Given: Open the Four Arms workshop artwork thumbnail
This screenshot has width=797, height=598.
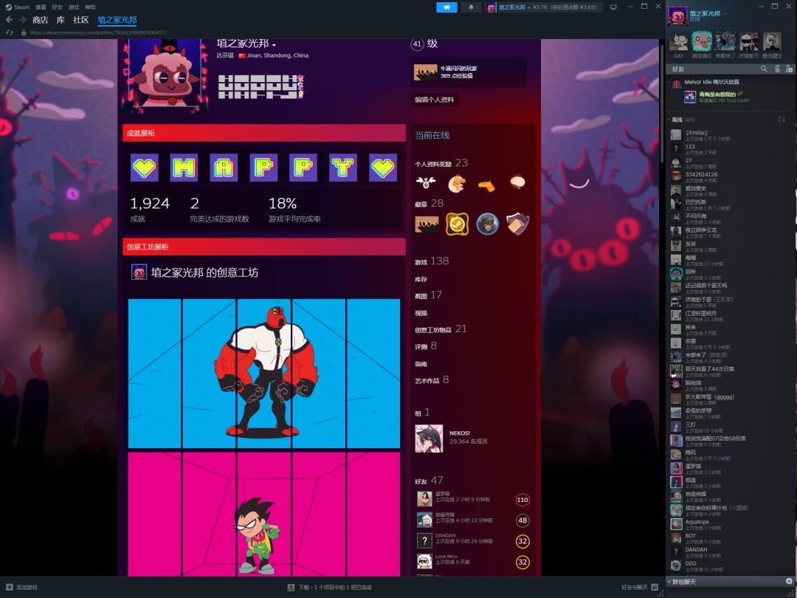Looking at the screenshot, I should (x=263, y=374).
